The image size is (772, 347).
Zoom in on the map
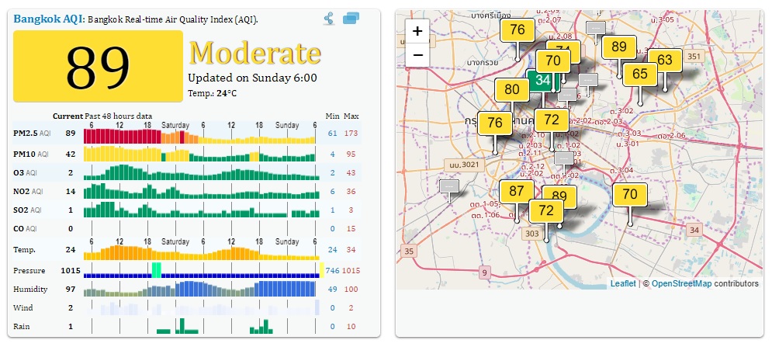coord(417,32)
